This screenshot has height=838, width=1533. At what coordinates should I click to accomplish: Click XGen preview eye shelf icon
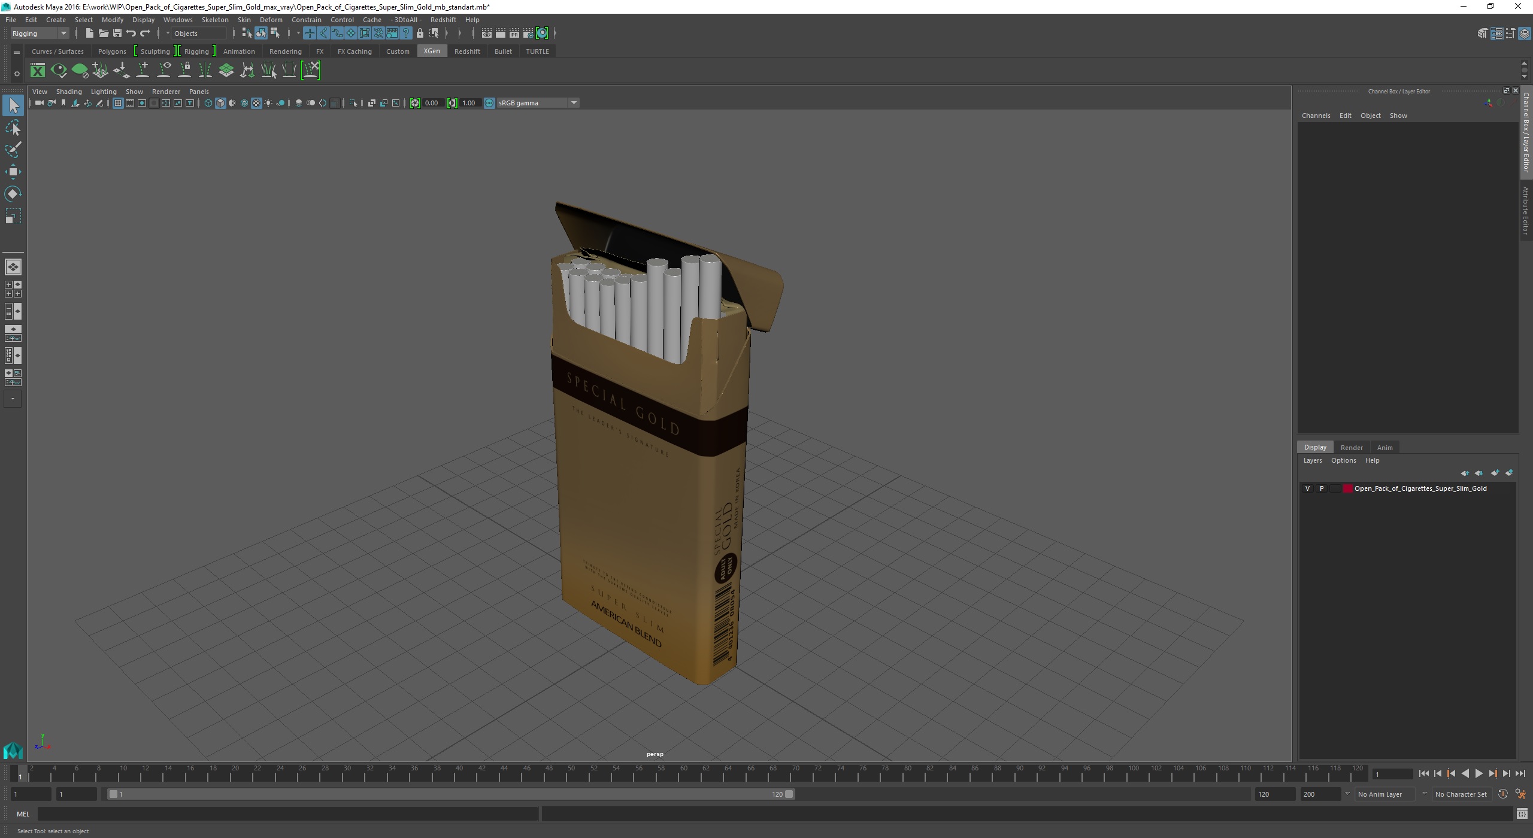(59, 71)
